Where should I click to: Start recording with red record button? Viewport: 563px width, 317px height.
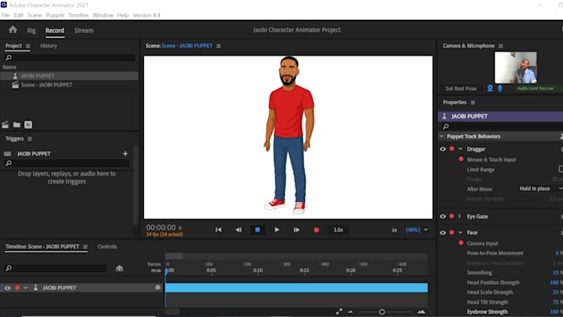(x=316, y=230)
